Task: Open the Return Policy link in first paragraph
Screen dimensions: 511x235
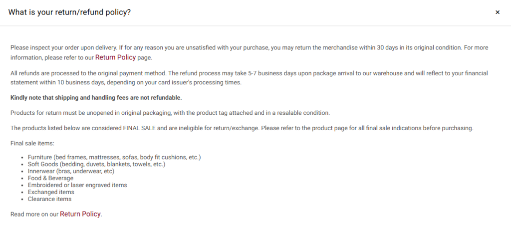Action: point(115,57)
